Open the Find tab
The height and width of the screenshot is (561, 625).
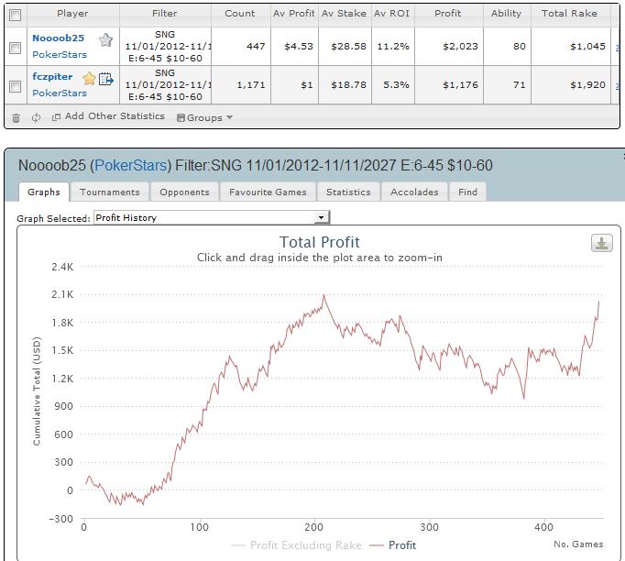(467, 192)
